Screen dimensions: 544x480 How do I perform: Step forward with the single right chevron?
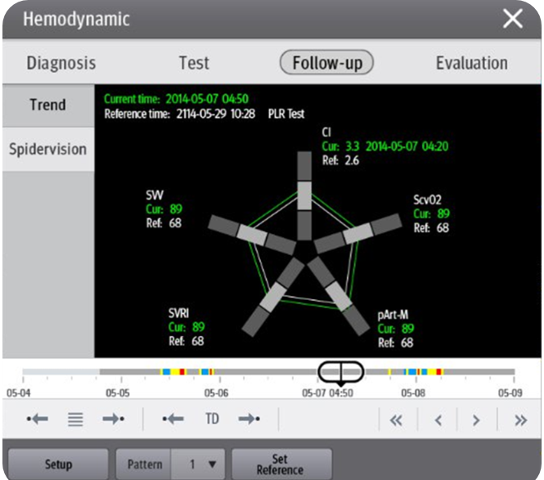point(476,420)
